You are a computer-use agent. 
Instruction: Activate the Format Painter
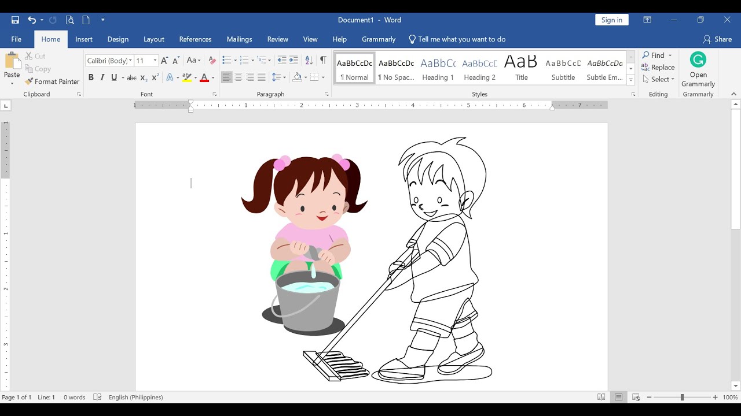[x=52, y=81]
